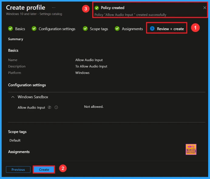Viewport: 210px width, 179px height.
Task: Go to the Configuration settings step
Action: (57, 29)
